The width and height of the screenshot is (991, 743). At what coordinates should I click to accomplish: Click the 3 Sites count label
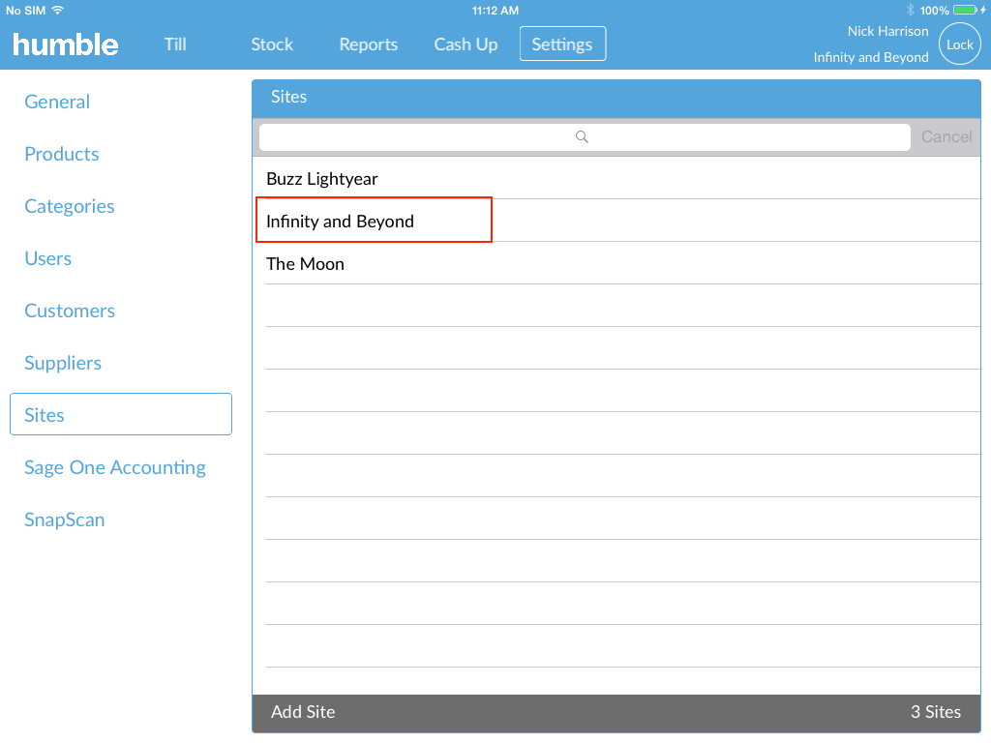(936, 712)
